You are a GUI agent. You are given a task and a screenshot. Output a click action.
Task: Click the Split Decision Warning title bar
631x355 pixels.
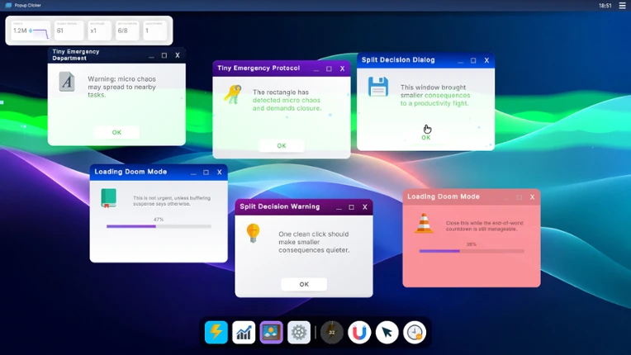(304, 206)
